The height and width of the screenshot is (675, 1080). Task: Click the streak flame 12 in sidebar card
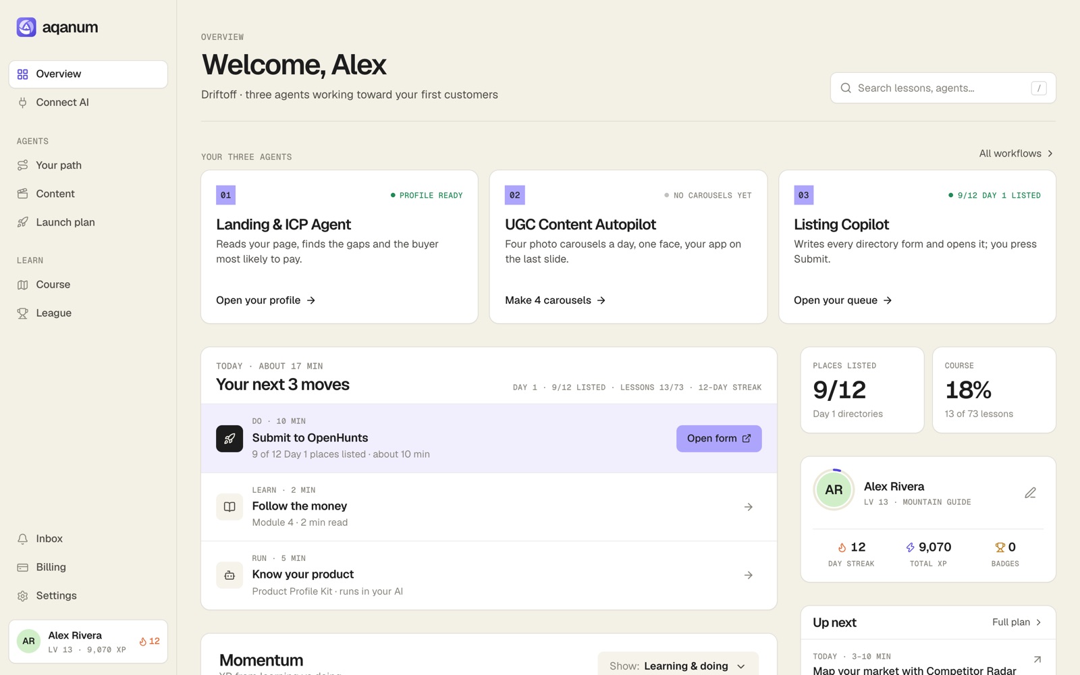(149, 641)
